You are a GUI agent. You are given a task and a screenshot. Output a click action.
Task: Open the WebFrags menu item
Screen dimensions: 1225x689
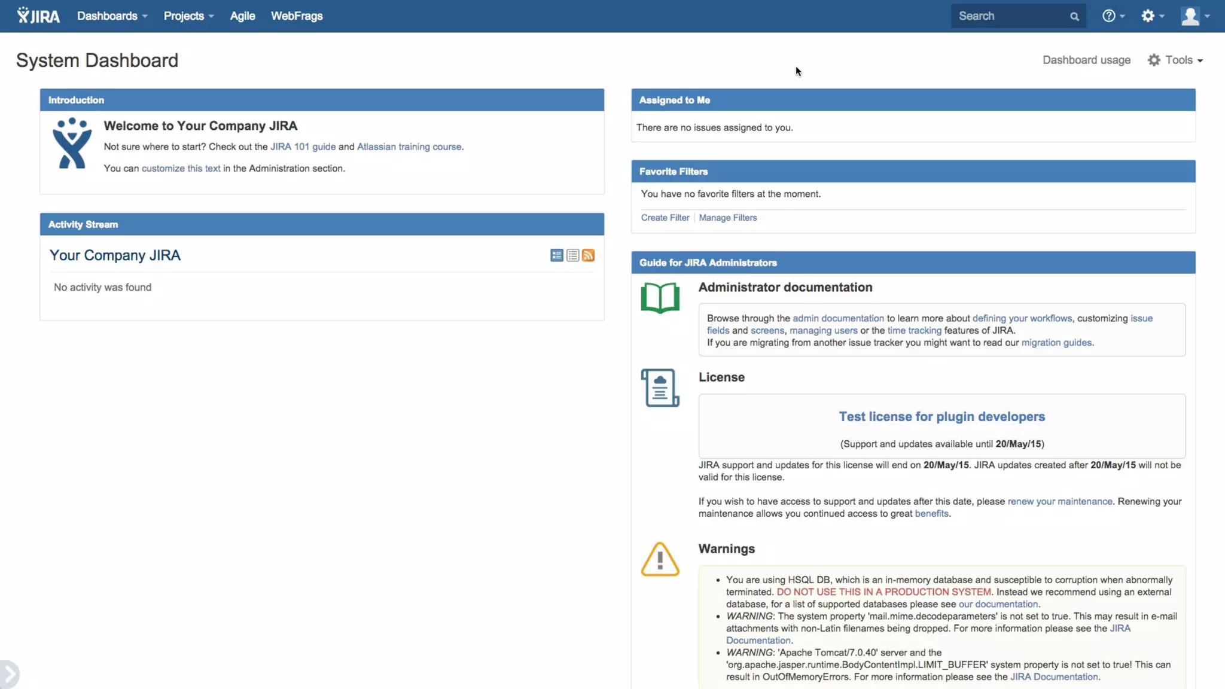click(x=297, y=16)
